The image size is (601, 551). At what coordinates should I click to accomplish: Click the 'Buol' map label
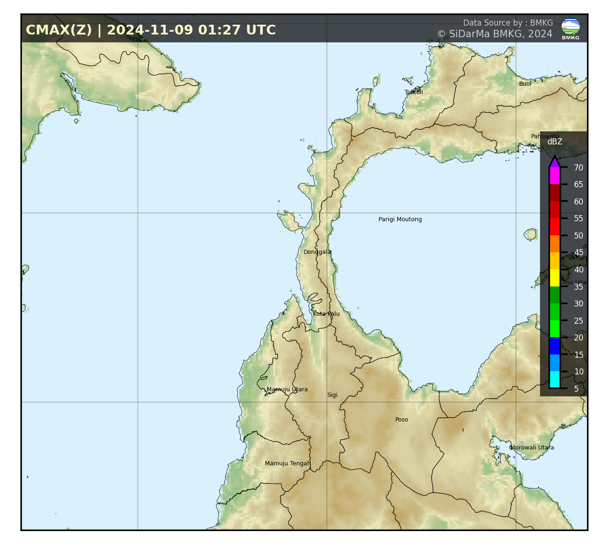pyautogui.click(x=525, y=84)
